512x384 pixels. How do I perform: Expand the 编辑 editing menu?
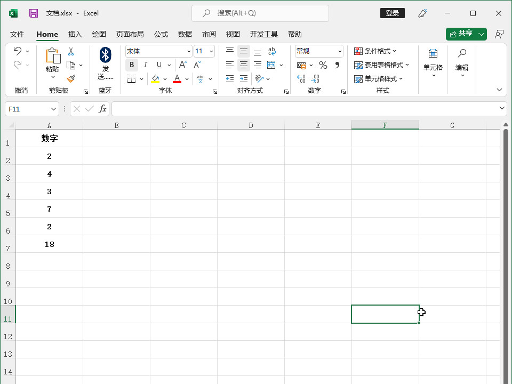[x=462, y=63]
